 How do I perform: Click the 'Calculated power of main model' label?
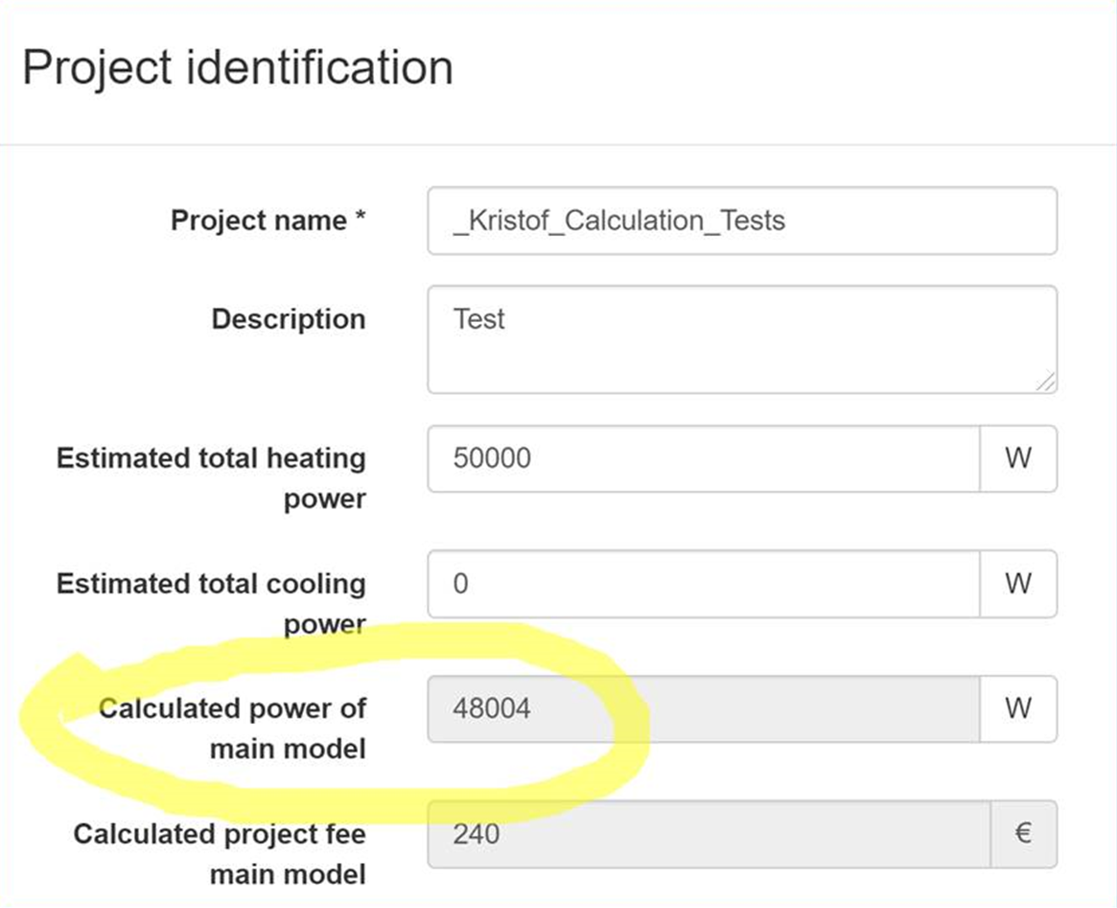232,728
